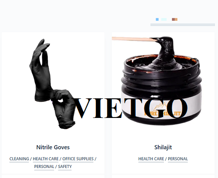Open the Nitrile Goves product title
218x178 pixels.
tap(53, 147)
